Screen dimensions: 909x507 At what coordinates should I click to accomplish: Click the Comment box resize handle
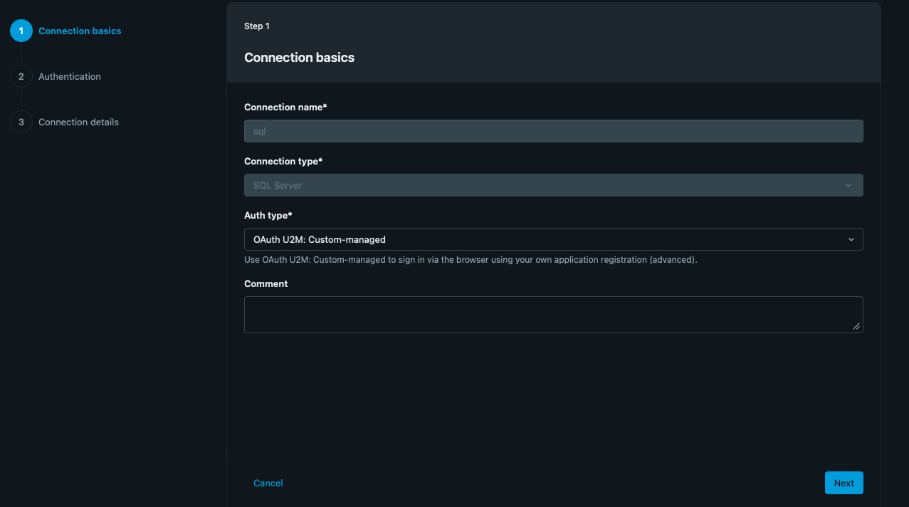pos(856,326)
